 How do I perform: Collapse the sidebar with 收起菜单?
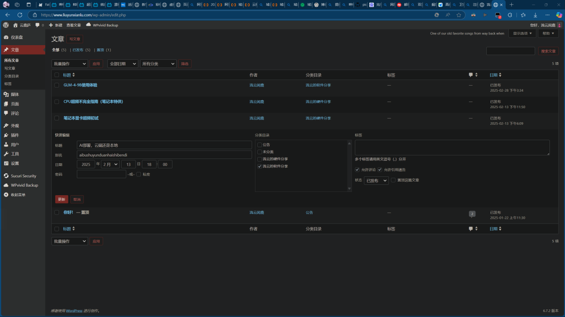18,195
